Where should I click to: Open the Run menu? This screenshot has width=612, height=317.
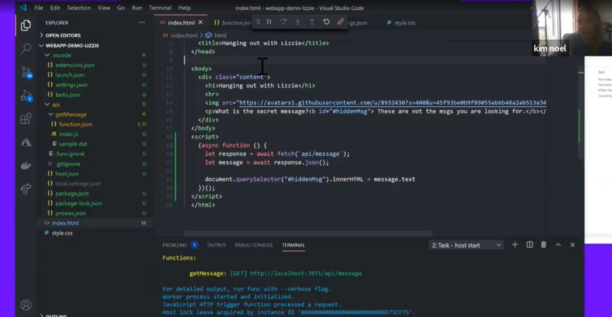136,8
